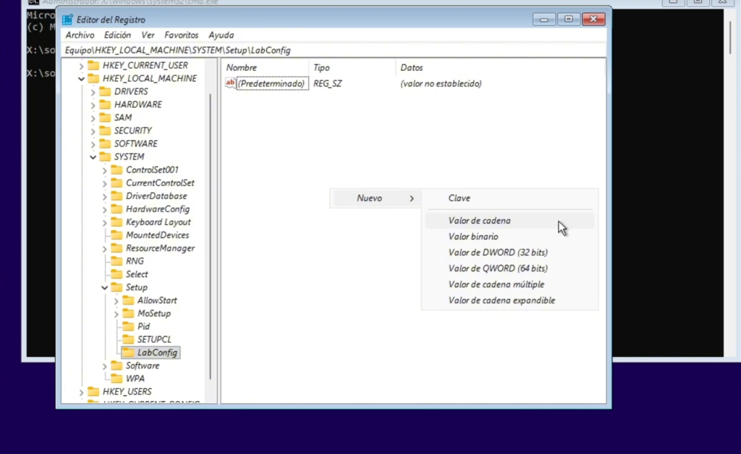The image size is (741, 454).
Task: Select the LabConfig folder icon
Action: tap(127, 353)
